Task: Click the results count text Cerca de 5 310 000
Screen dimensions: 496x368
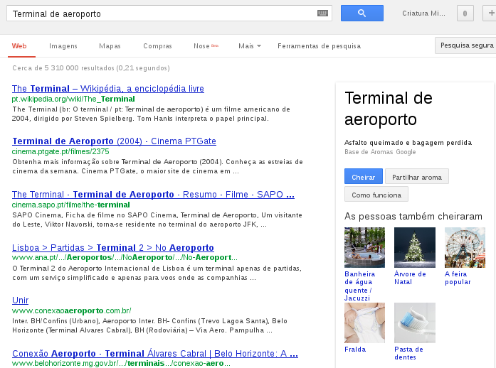Action: pos(91,68)
